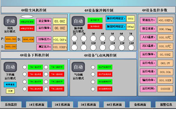Click pulse valve indicator 1#
This screenshot has width=176, height=136.
[x=74, y=38]
